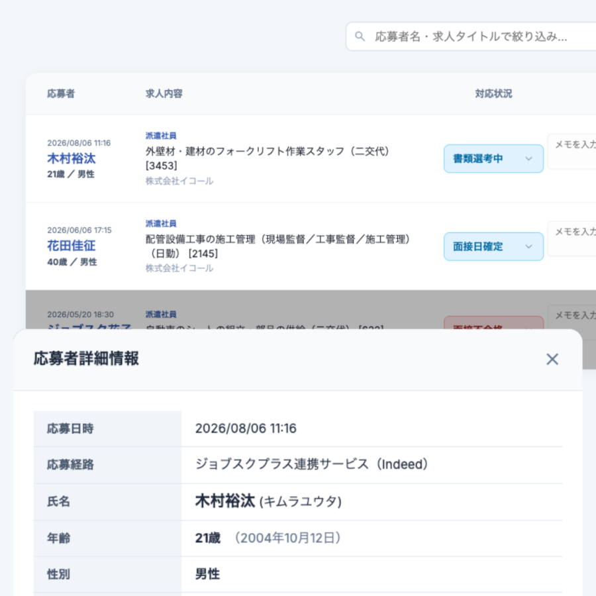Click 派遣社員 tag in 花田佳征 row
The width and height of the screenshot is (596, 596).
click(x=161, y=224)
